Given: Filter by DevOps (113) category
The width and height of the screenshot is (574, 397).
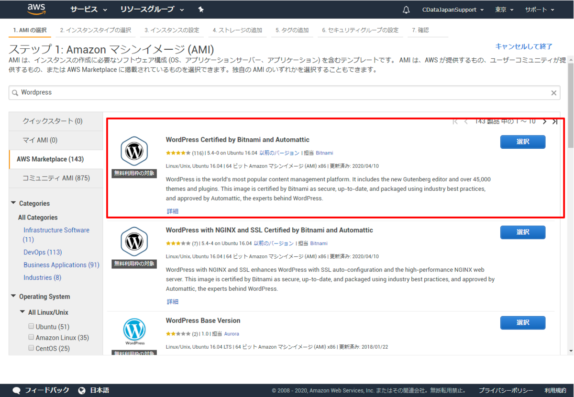Looking at the screenshot, I should pyautogui.click(x=43, y=252).
